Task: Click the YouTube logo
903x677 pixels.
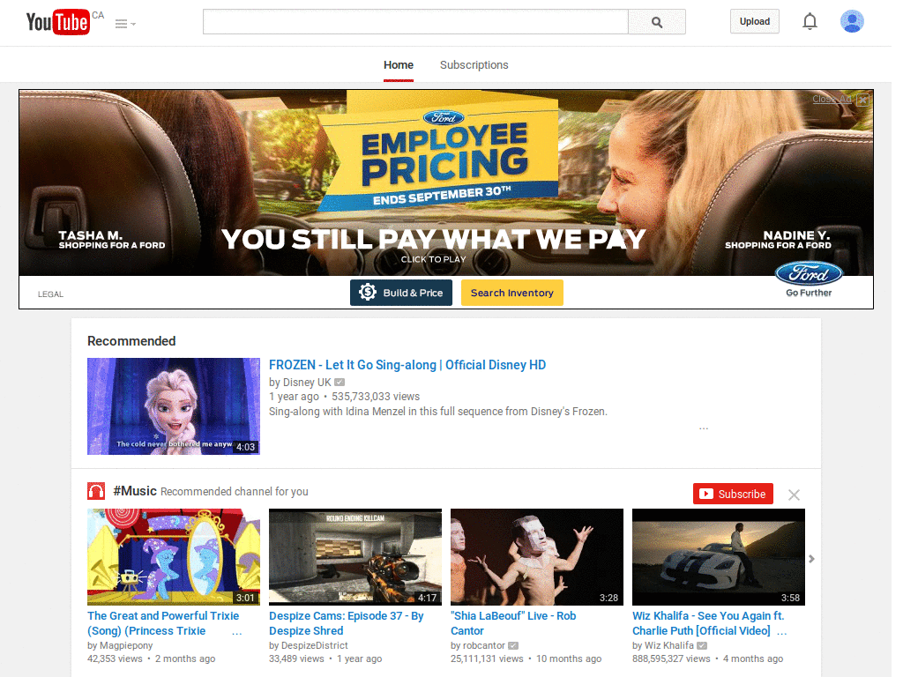Action: [58, 22]
